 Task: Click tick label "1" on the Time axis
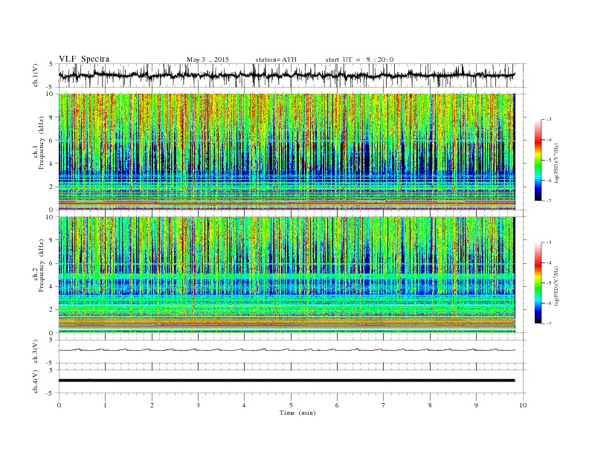(x=105, y=405)
